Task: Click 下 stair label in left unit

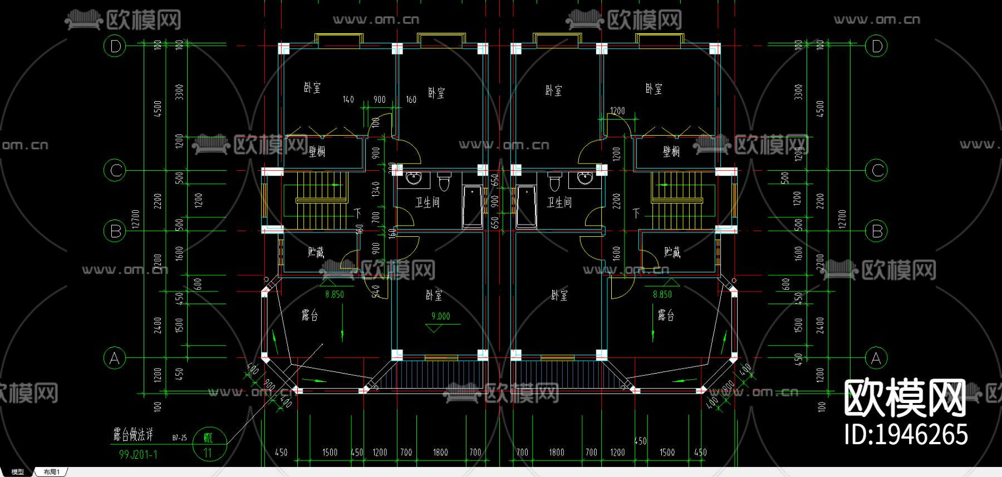Action: tap(357, 213)
